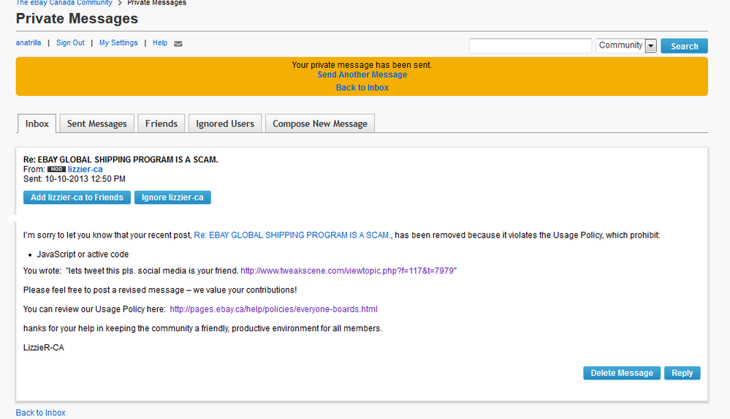730x419 pixels.
Task: Click the Delete Message button
Action: click(622, 373)
